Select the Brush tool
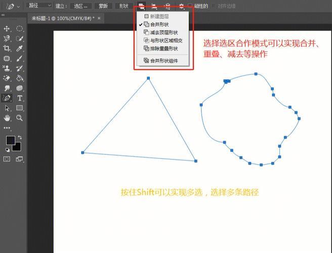The width and height of the screenshot is (332, 253). point(19,58)
